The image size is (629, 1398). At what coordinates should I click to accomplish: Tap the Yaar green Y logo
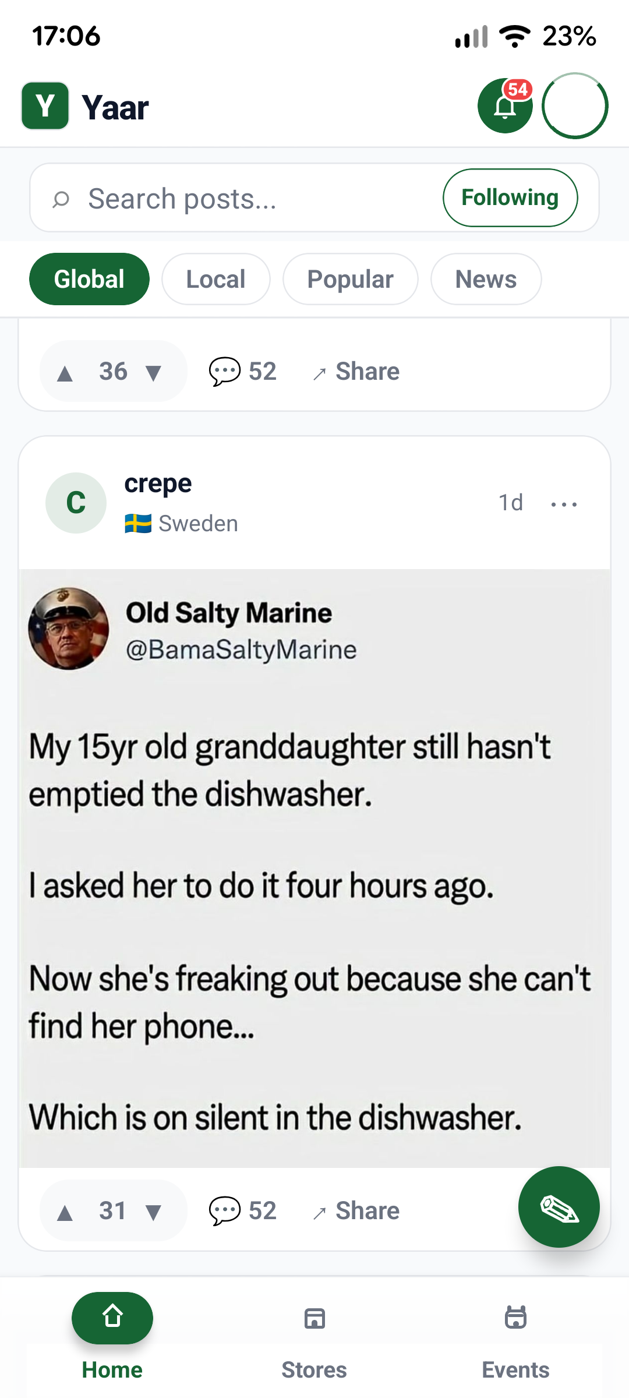click(45, 105)
